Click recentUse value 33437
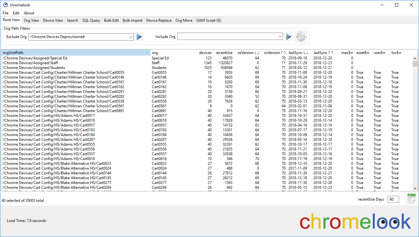Viewport: 419px width, 237px height. pyautogui.click(x=227, y=116)
